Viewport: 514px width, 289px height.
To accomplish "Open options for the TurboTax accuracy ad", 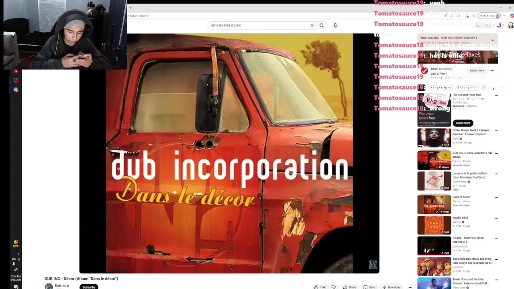I will (493, 71).
